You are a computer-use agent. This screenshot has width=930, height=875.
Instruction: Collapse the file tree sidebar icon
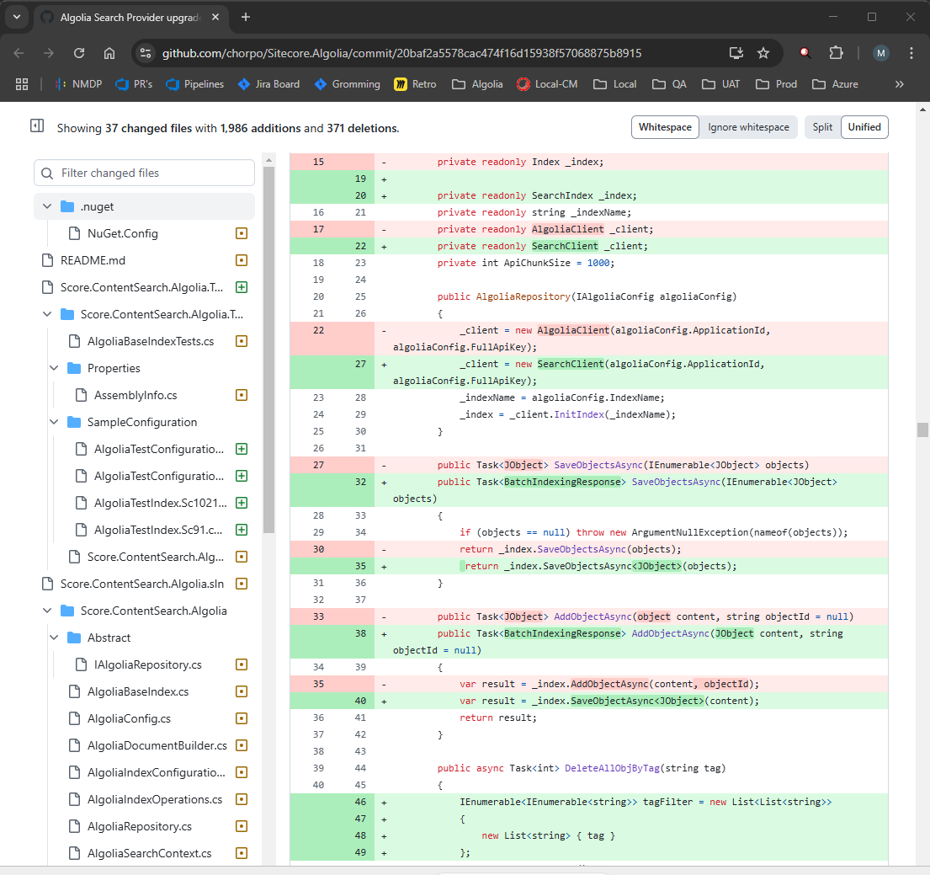point(37,125)
